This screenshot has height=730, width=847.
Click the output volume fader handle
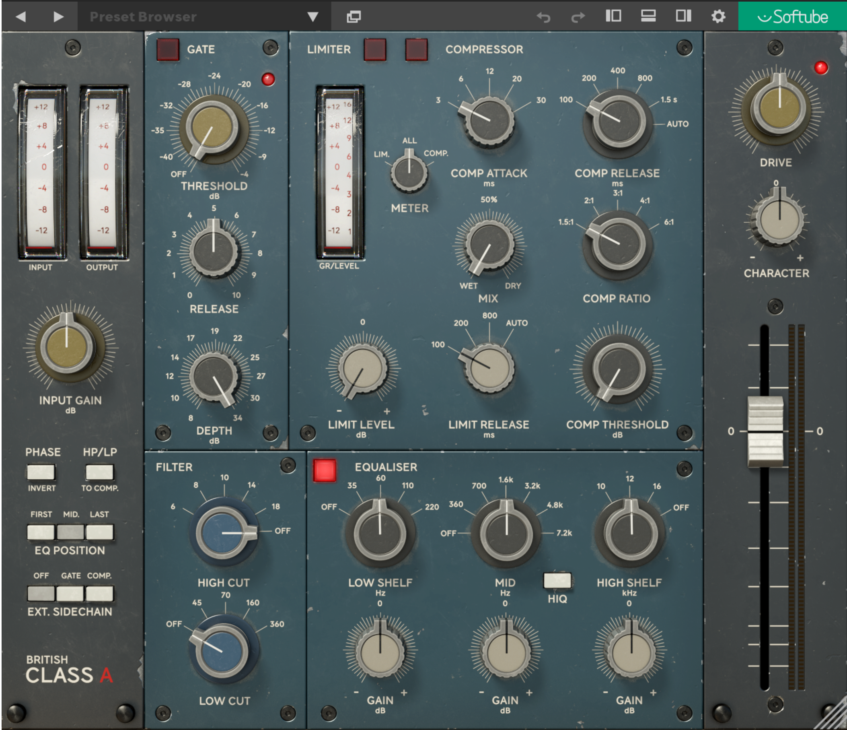click(765, 431)
